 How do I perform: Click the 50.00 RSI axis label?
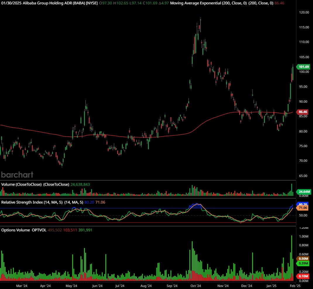(x=303, y=215)
